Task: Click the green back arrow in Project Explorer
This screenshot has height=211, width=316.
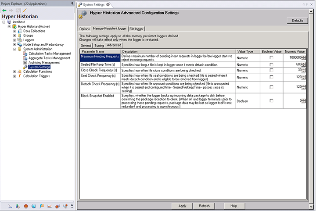Action: coord(4,10)
